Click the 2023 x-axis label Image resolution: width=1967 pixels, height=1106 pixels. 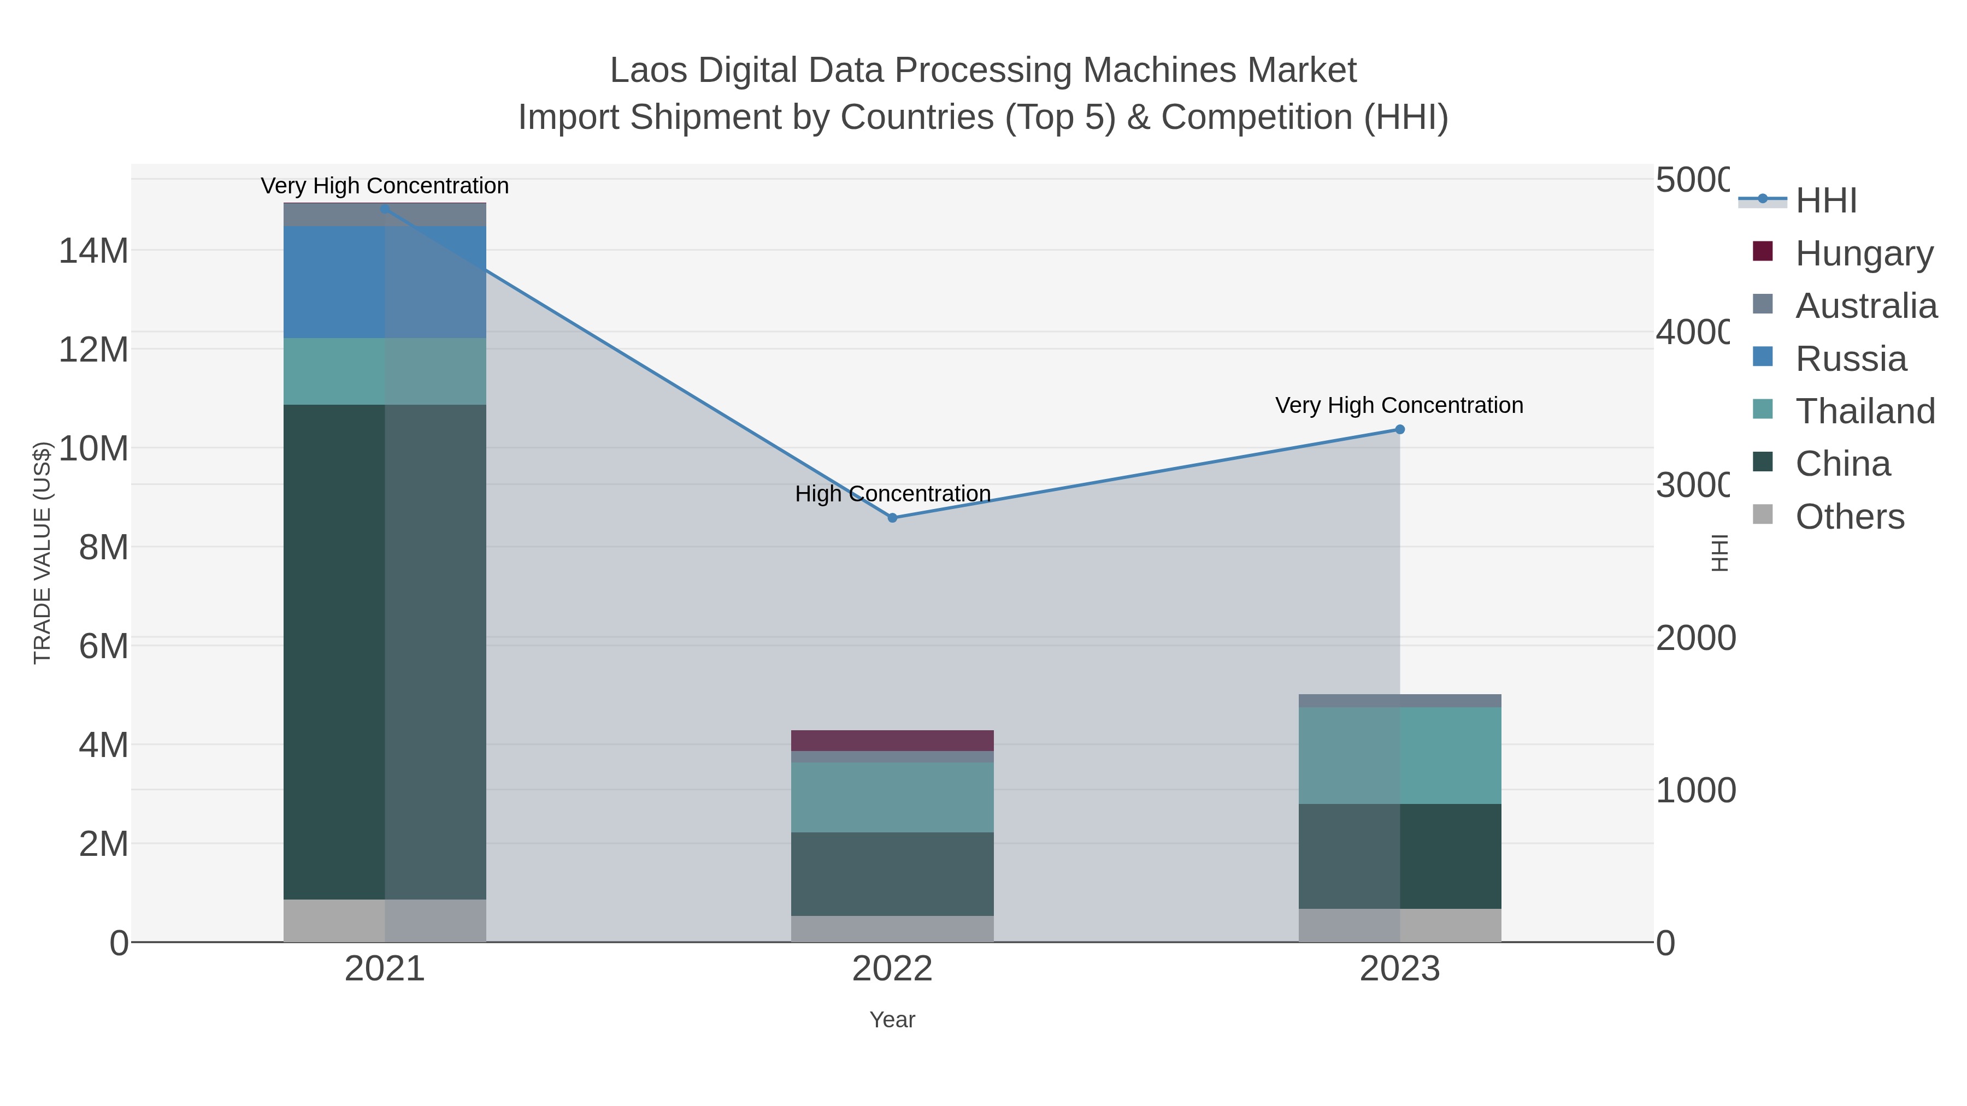(1400, 968)
